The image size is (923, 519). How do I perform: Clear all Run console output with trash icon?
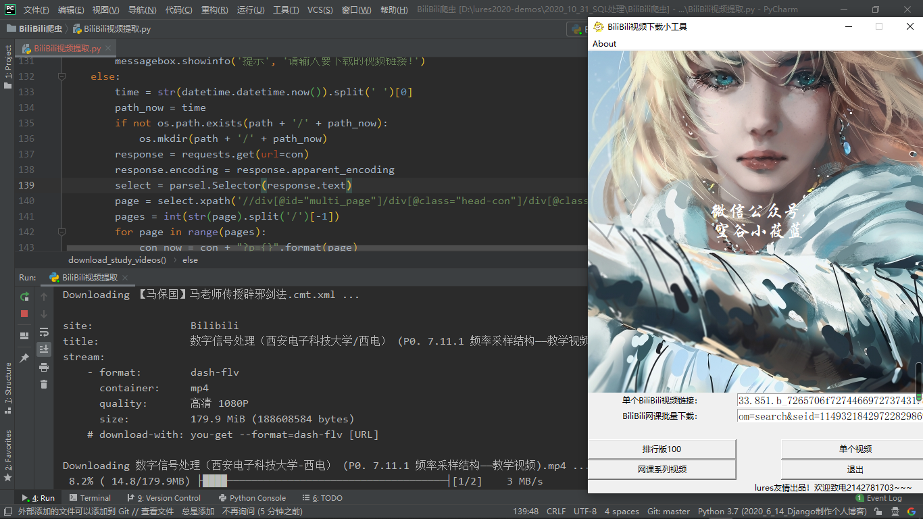(44, 384)
